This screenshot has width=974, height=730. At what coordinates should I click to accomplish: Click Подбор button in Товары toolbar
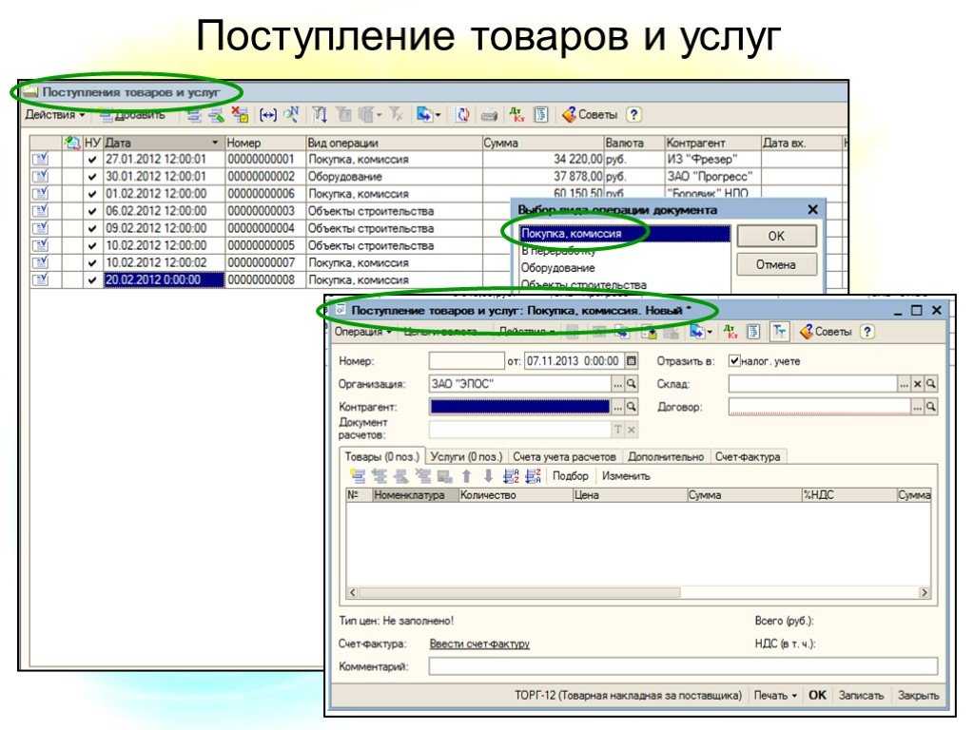click(571, 476)
